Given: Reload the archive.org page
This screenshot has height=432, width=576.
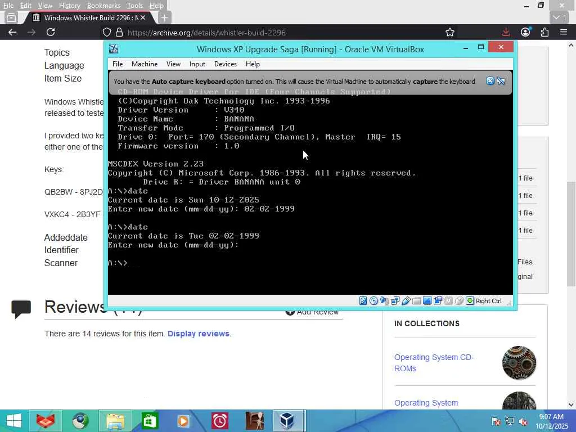Looking at the screenshot, I should (51, 32).
